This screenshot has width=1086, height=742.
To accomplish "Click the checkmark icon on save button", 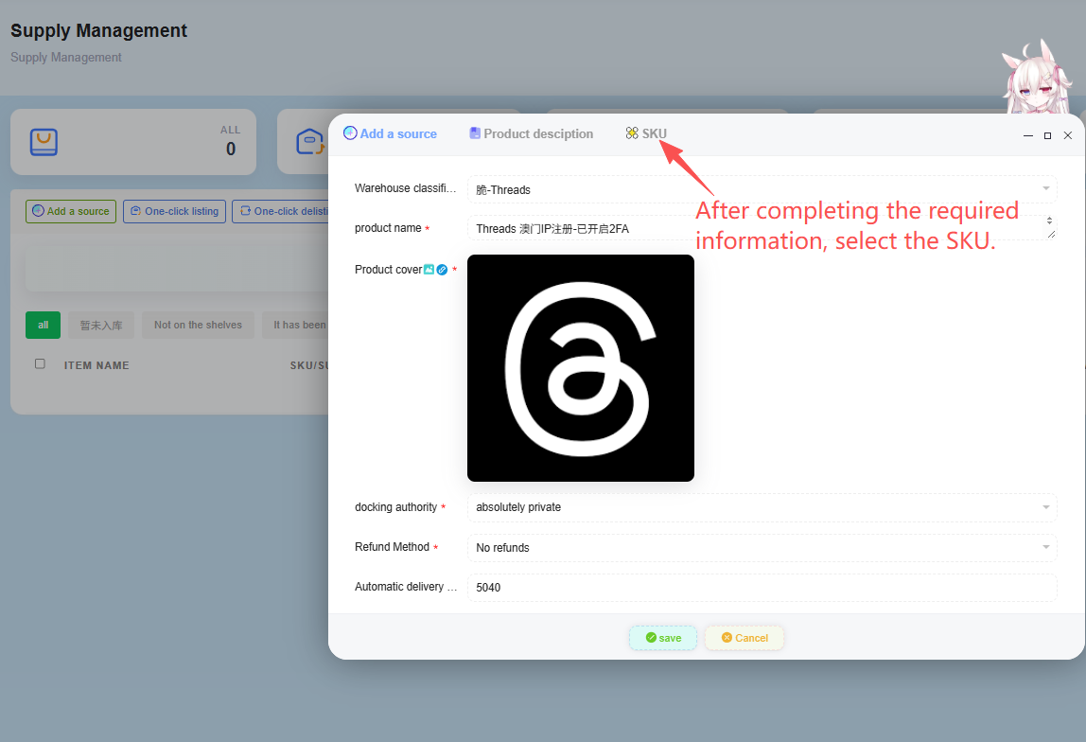I will (x=651, y=637).
